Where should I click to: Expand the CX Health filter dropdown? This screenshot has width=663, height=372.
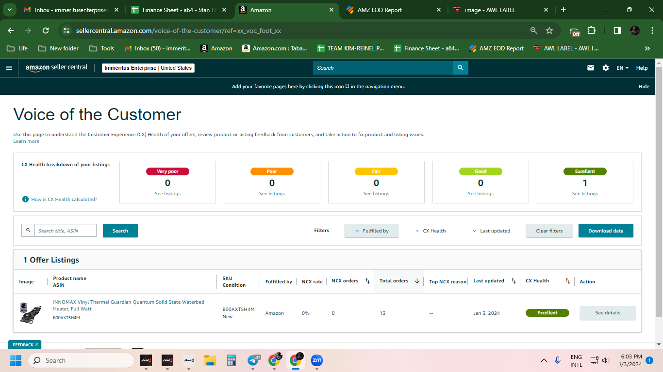coord(431,231)
